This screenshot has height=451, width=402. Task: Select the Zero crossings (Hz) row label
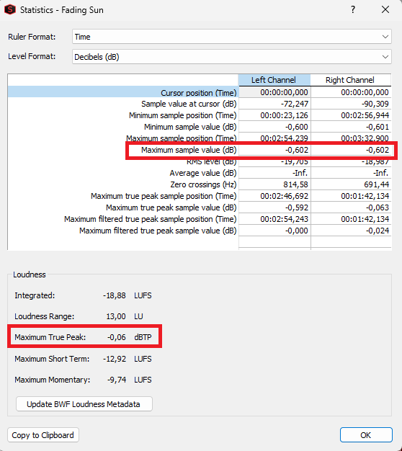203,184
